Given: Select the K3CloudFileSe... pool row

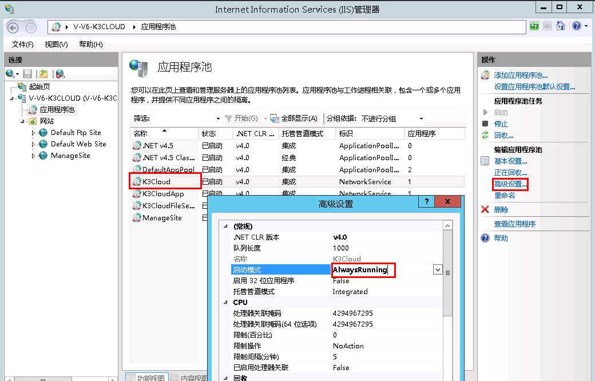Looking at the screenshot, I should (x=168, y=206).
